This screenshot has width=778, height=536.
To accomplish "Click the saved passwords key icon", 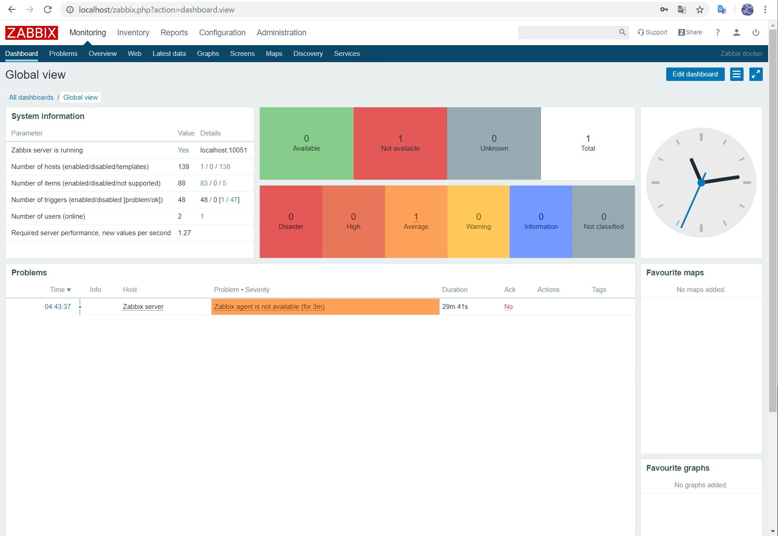I will [x=664, y=9].
